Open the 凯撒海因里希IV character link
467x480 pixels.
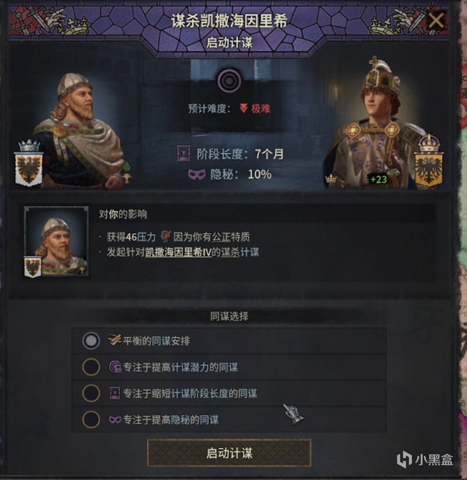tap(178, 253)
